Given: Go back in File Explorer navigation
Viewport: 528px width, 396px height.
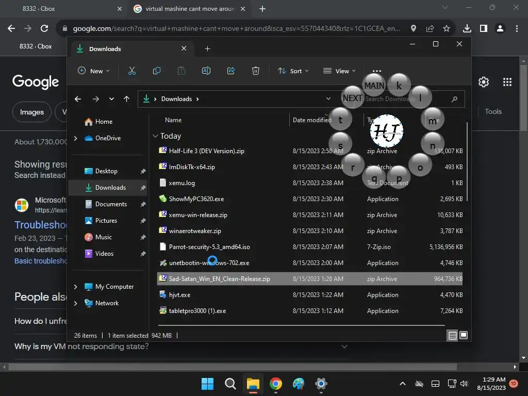Looking at the screenshot, I should [x=78, y=99].
